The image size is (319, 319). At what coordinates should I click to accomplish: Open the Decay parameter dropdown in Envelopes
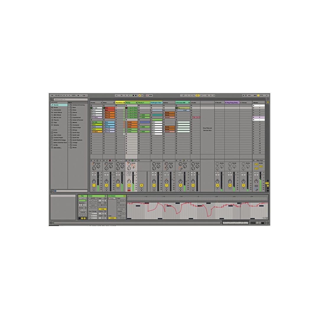click(112, 198)
